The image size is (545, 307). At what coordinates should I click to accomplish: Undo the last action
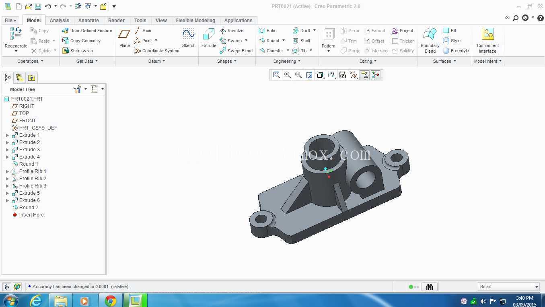(48, 6)
